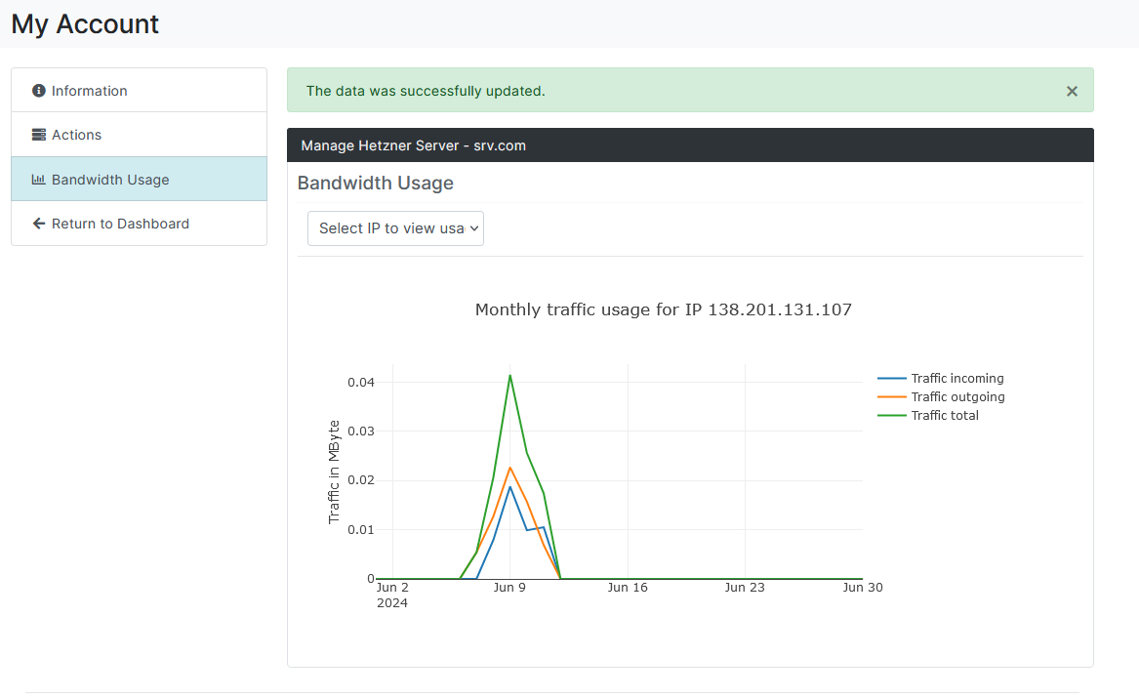Select the Bandwidth Usage sidebar item
1139x699 pixels.
[x=139, y=179]
